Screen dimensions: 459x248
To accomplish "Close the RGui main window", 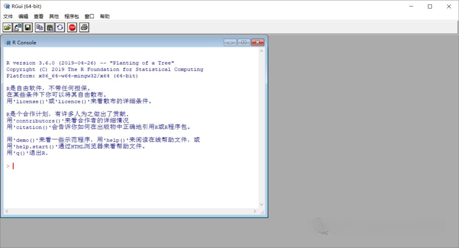I will [x=449, y=6].
